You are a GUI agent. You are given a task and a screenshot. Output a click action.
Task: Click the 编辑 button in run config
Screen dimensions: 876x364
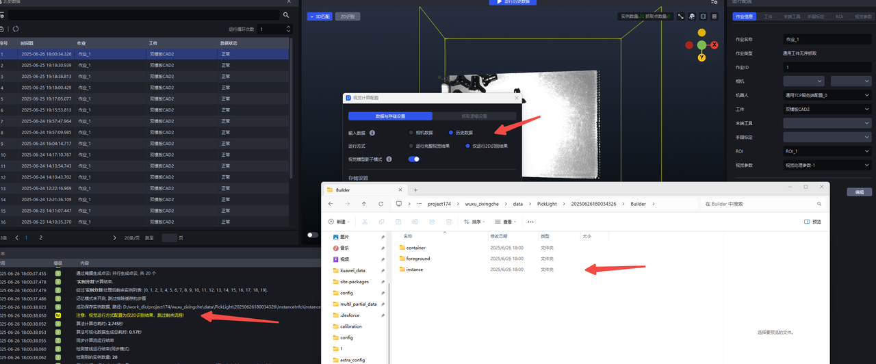click(x=859, y=192)
